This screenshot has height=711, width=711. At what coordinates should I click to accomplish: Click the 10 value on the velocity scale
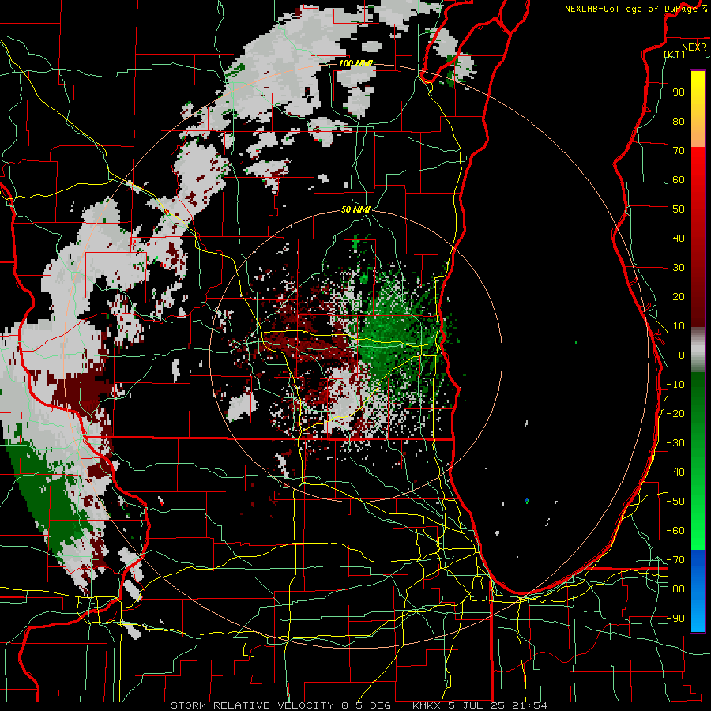click(679, 326)
